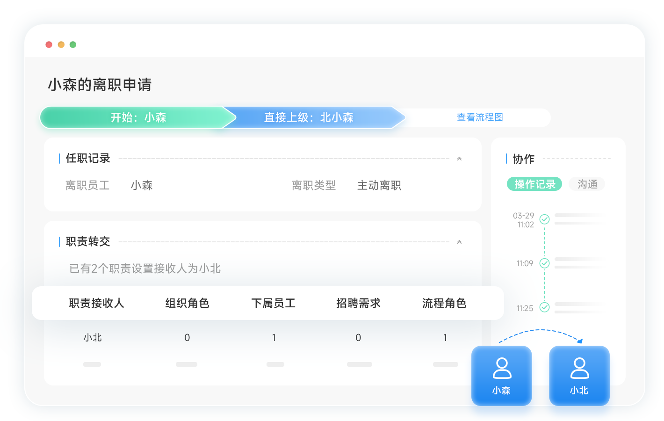
Task: Select the 直接上级：北小森 workflow step
Action: tap(309, 117)
